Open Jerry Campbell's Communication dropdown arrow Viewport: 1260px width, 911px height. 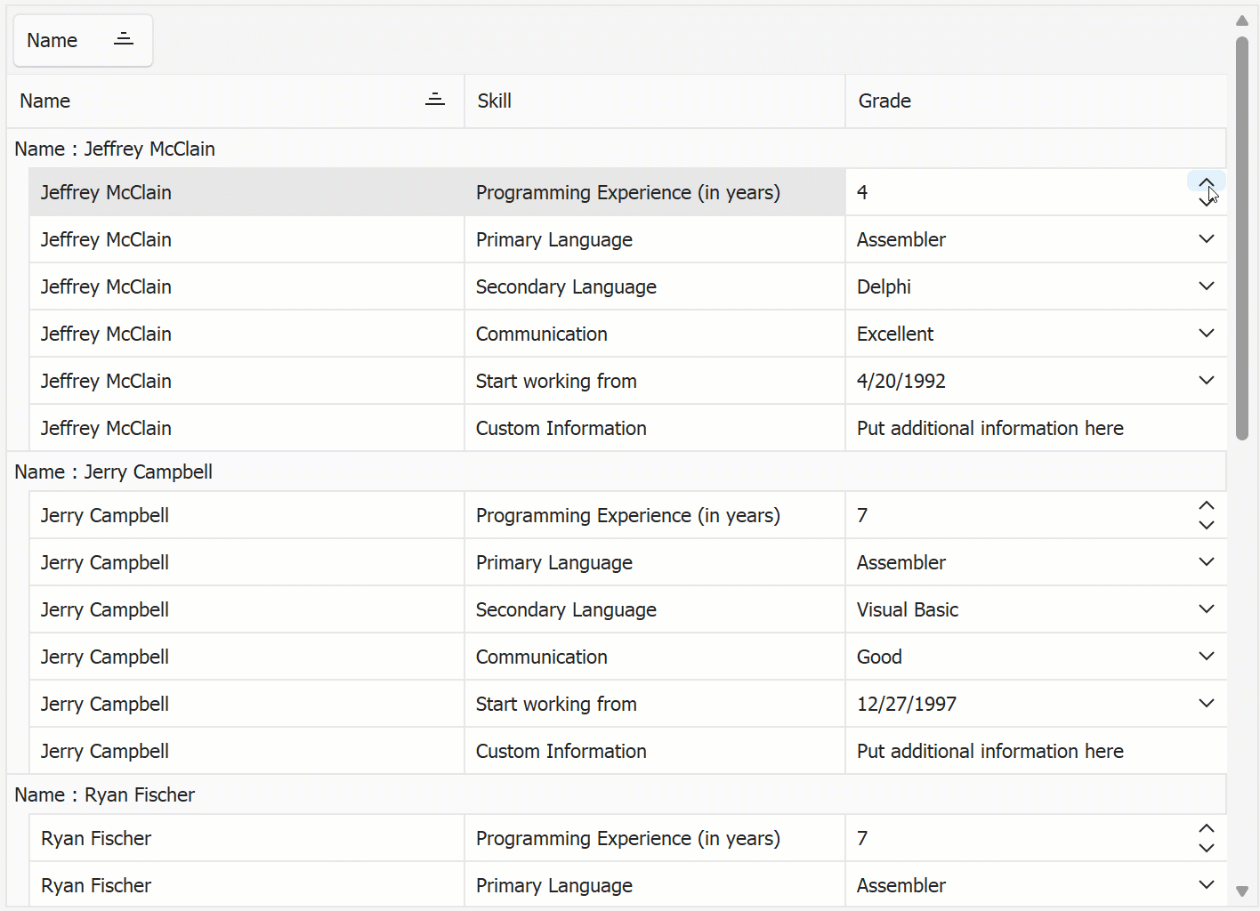pyautogui.click(x=1206, y=657)
